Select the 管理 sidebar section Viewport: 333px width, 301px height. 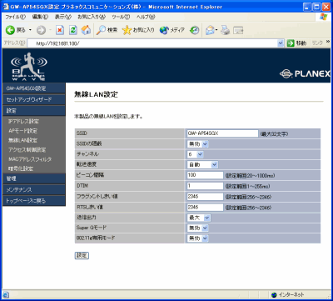click(x=34, y=178)
